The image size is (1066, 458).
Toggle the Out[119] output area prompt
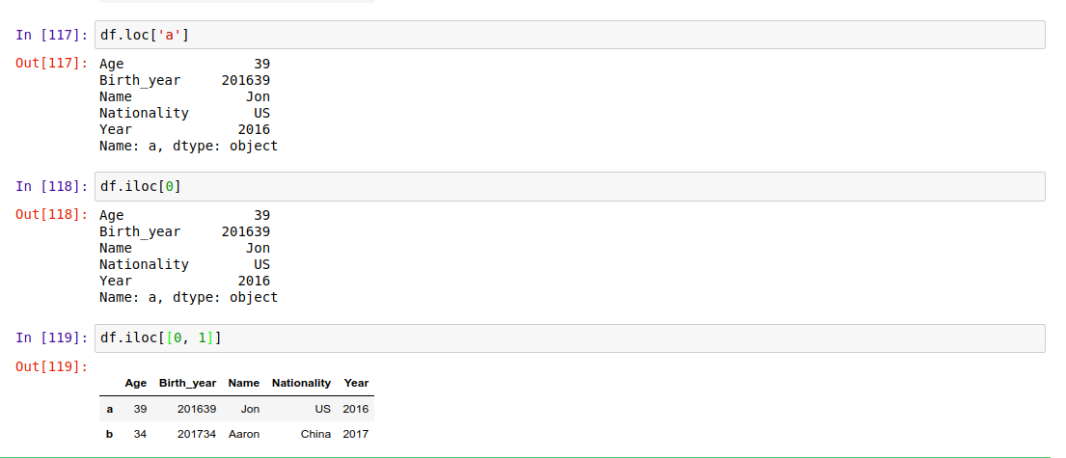point(53,366)
